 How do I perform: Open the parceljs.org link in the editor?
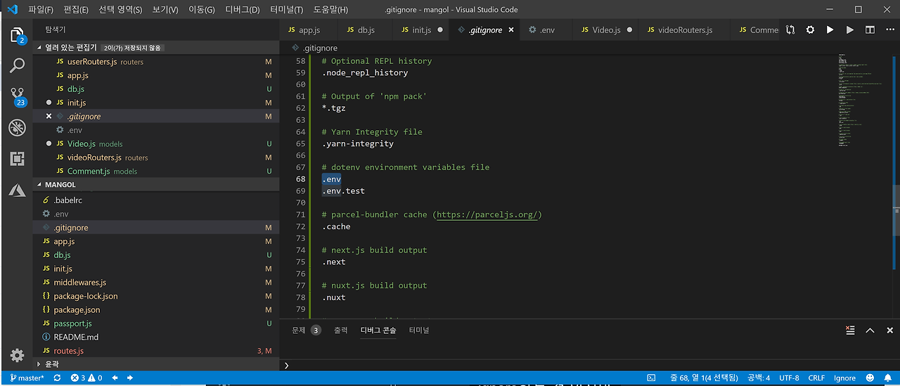[489, 214]
